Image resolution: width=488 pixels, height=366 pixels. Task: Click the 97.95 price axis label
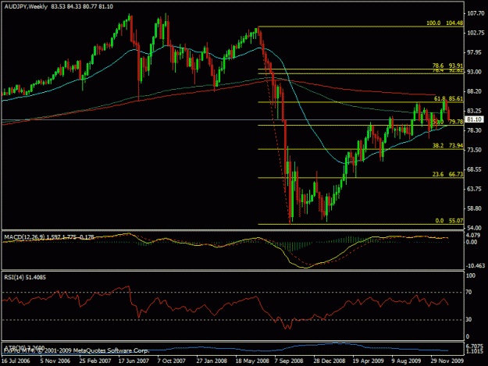click(476, 52)
